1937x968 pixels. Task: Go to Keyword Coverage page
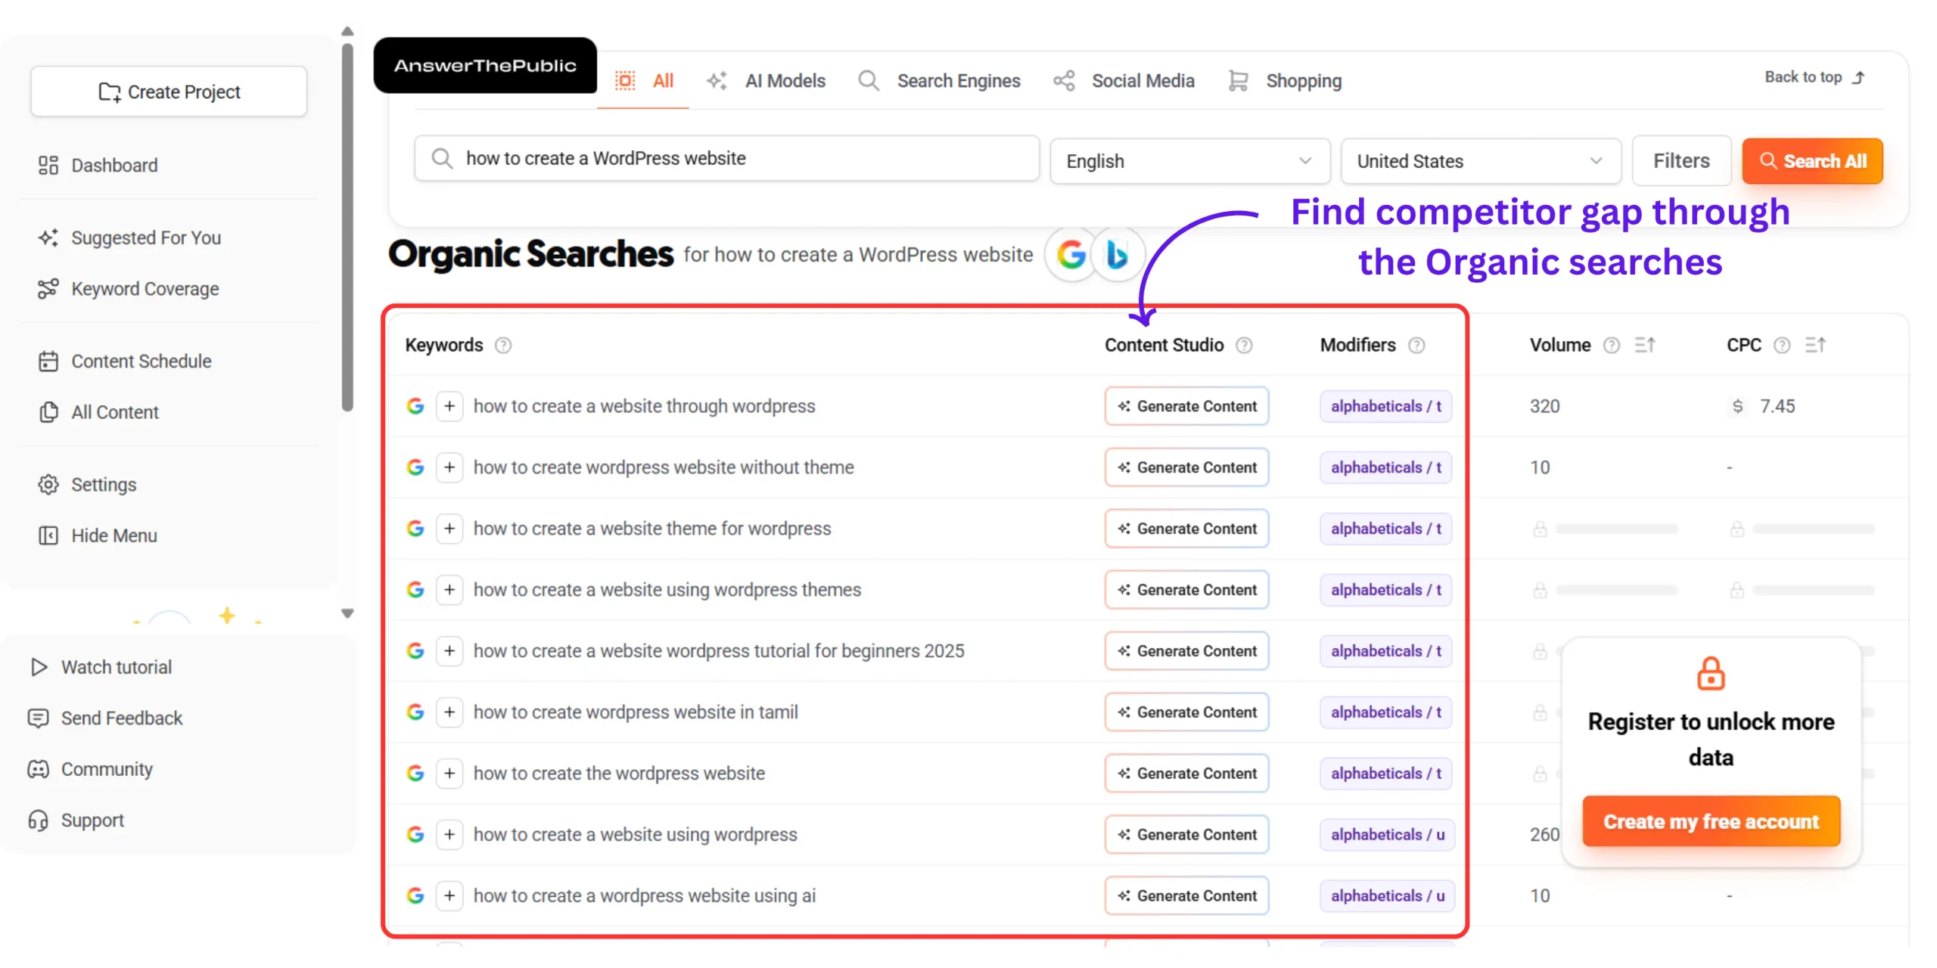click(x=129, y=289)
